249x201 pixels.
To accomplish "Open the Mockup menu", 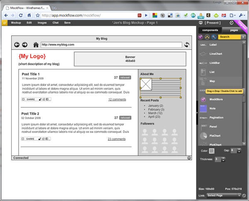I will [16, 23].
